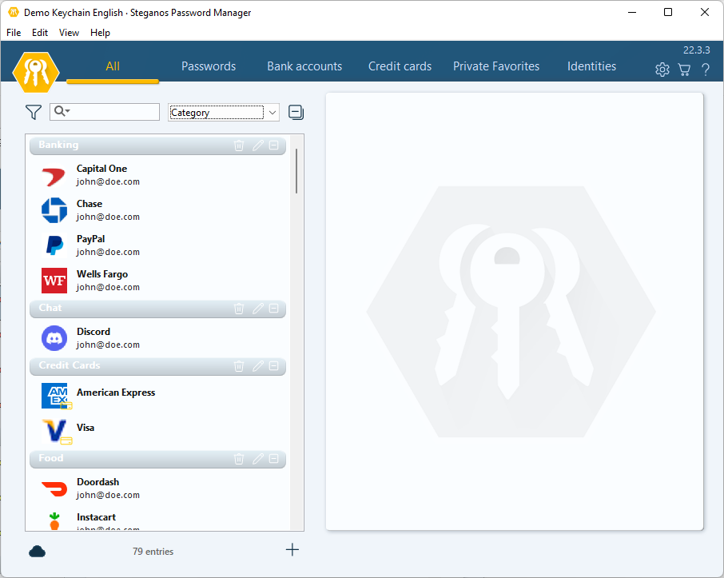Edit the Credit Cards category pencil icon

(x=257, y=366)
